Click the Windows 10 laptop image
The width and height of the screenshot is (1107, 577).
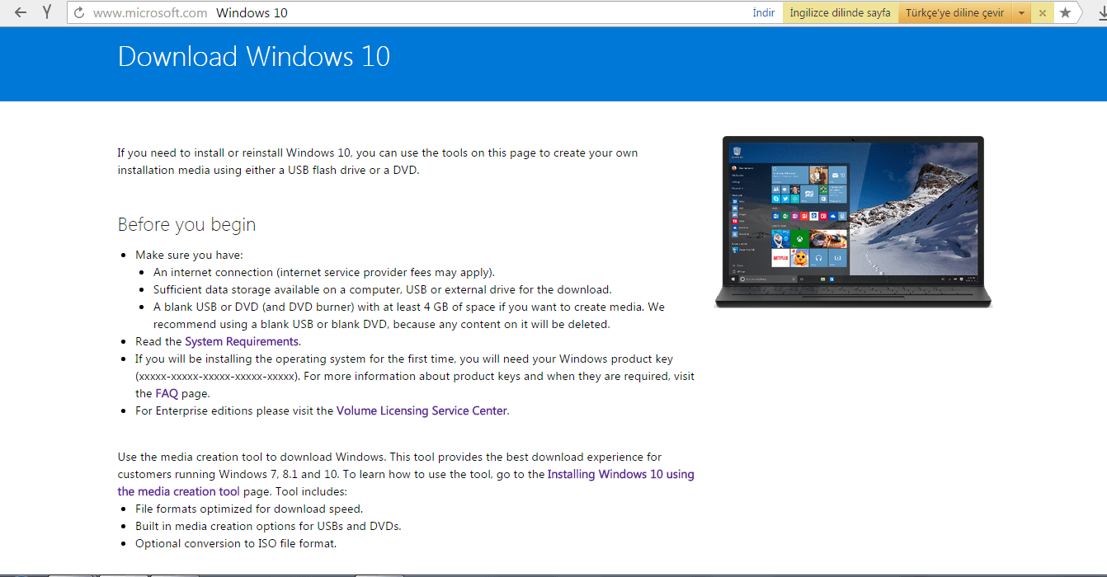tap(853, 222)
